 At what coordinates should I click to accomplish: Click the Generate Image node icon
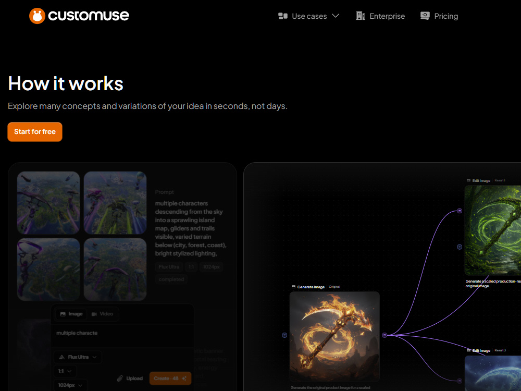(x=293, y=287)
